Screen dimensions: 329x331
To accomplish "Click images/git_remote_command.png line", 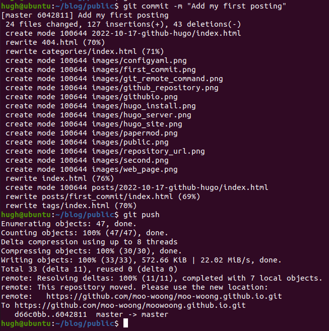I will click(x=114, y=79).
